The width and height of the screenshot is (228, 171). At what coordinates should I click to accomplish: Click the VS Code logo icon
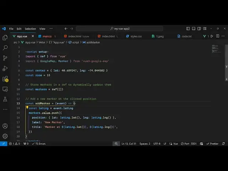pos(4,28)
